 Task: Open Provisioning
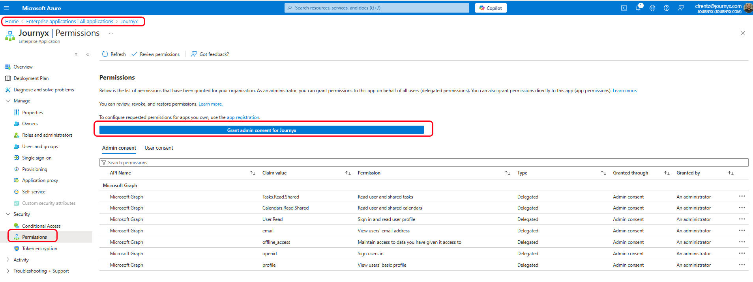coord(34,169)
